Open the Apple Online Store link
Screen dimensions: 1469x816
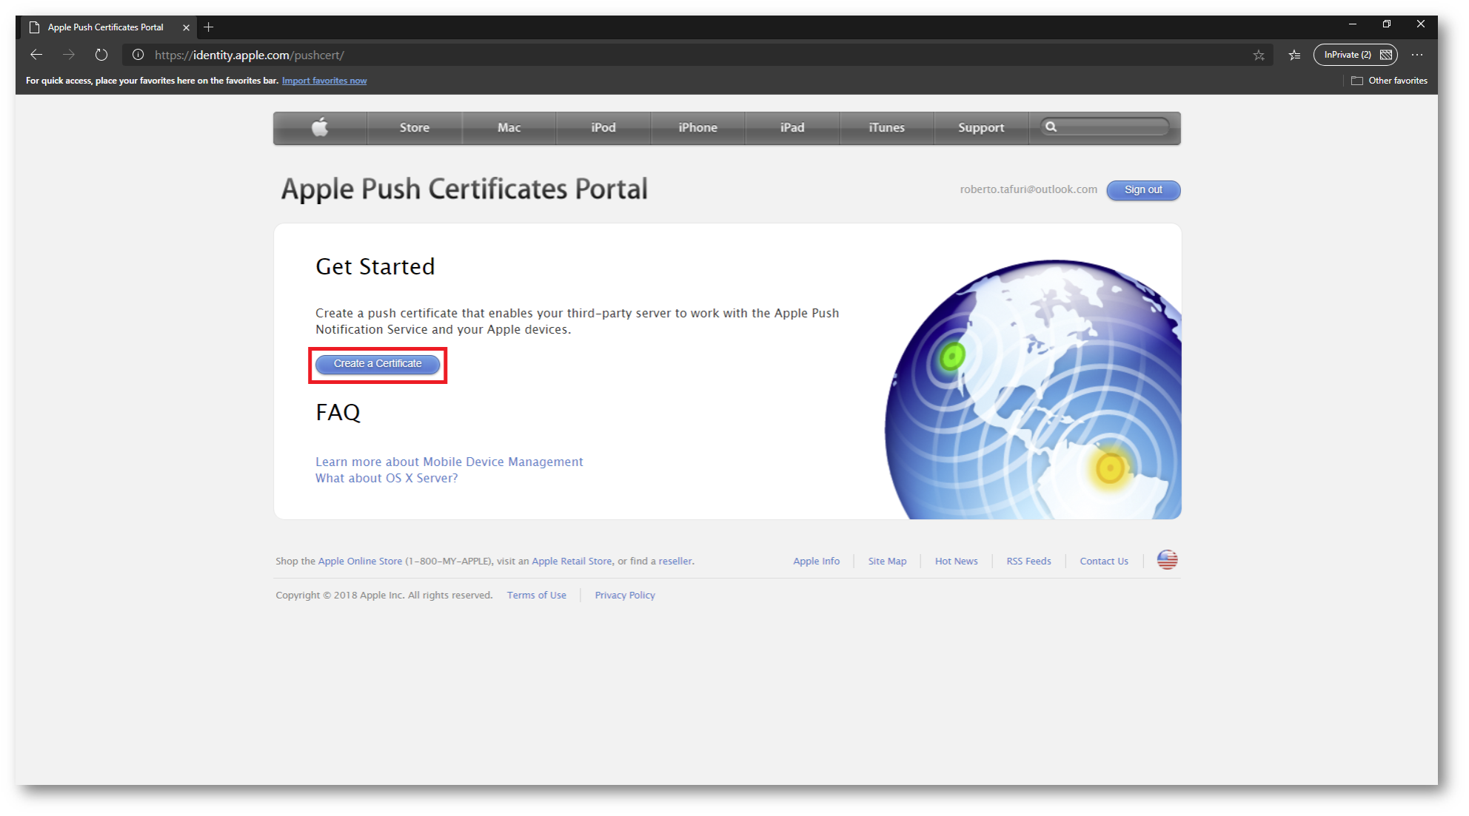tap(360, 562)
